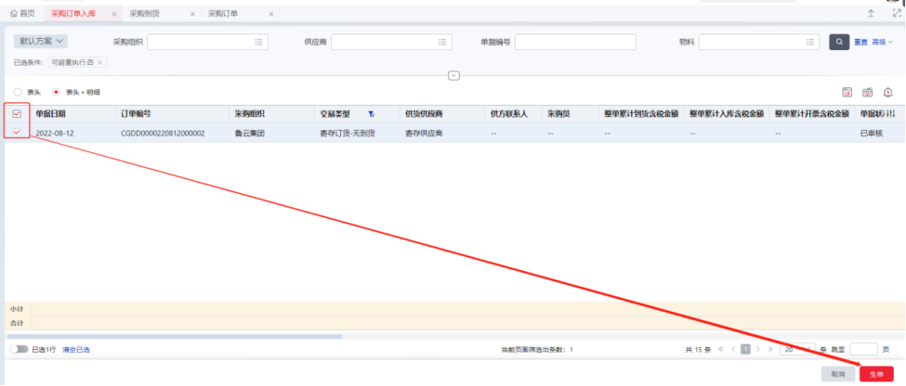Collapse the filter panel using center chevron
Image resolution: width=906 pixels, height=386 pixels.
point(453,75)
